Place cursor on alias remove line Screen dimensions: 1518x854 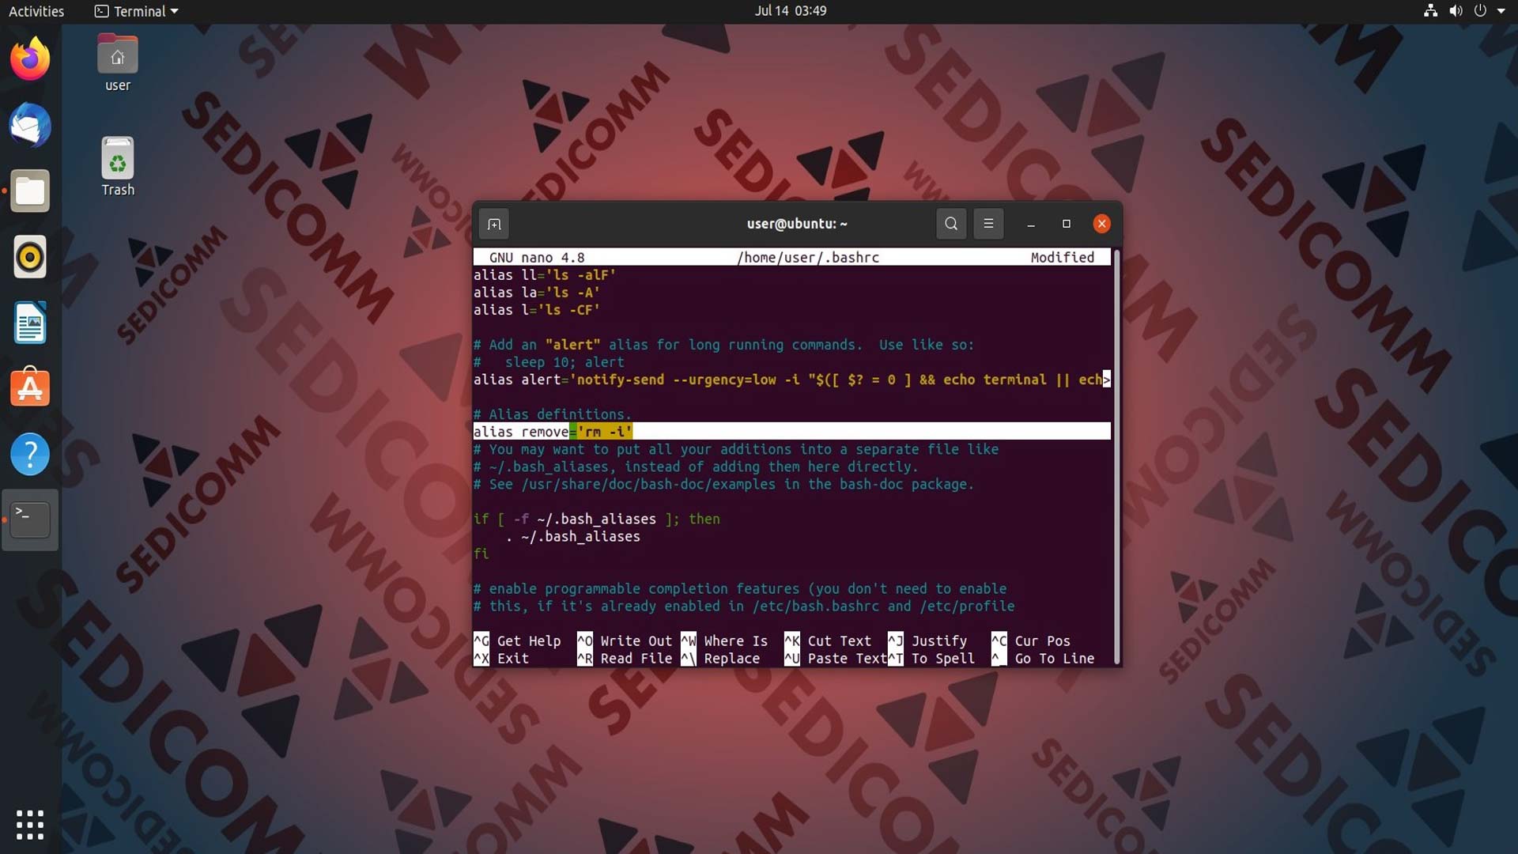click(x=791, y=431)
